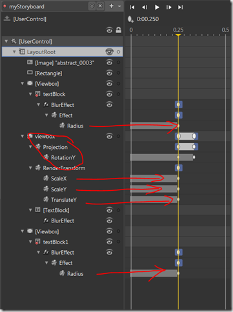The width and height of the screenshot is (233, 312).
Task: Toggle visibility of textBlock1
Action: click(x=110, y=242)
